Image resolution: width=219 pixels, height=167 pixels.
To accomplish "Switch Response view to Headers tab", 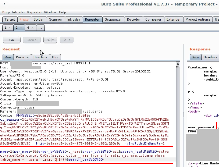I will (210, 57).
